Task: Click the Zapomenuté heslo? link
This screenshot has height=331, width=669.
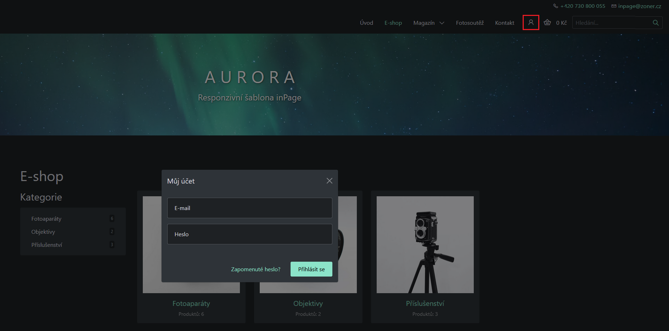Action: pyautogui.click(x=255, y=269)
